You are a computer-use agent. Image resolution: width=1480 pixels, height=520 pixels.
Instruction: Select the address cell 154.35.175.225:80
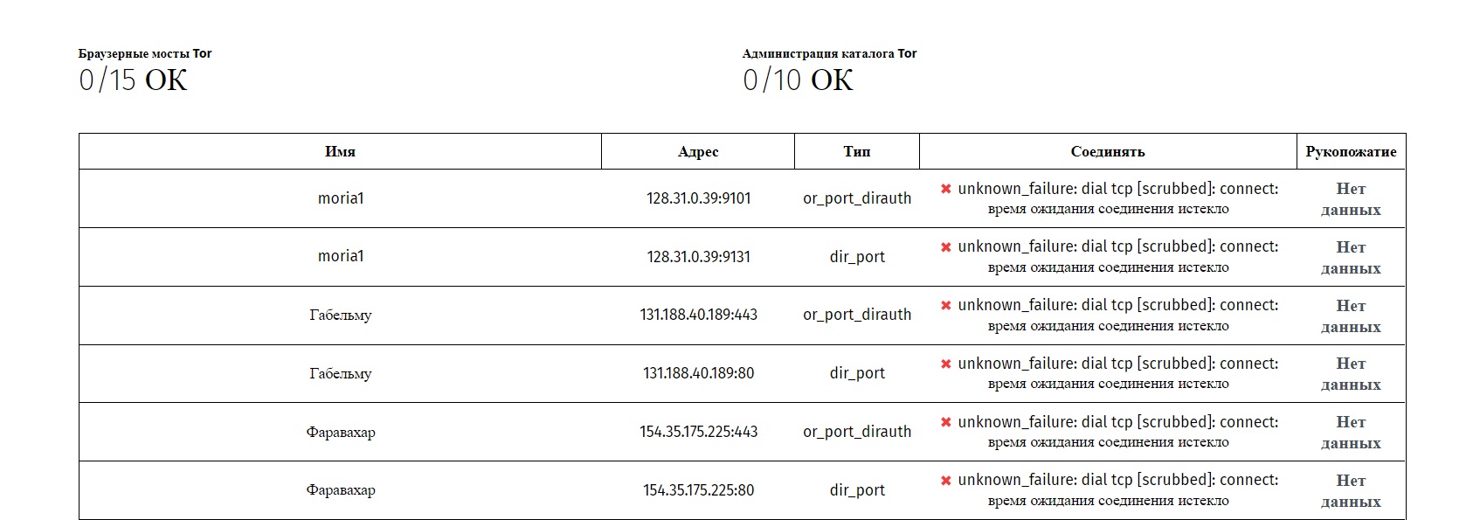[698, 490]
